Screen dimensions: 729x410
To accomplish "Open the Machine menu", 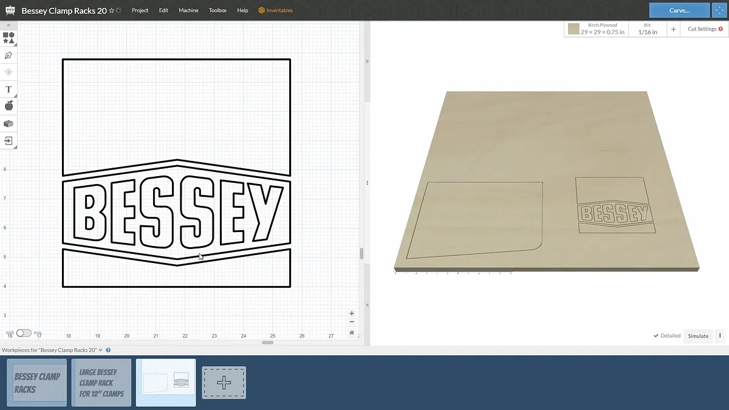I will [x=188, y=10].
